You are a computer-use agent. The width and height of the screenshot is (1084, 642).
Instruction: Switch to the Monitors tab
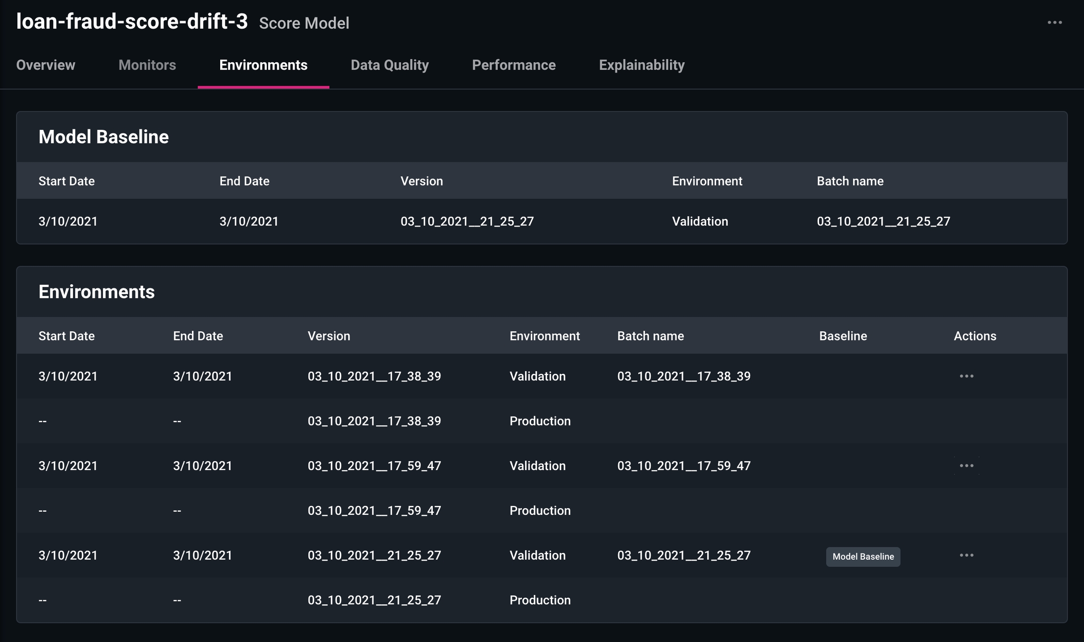(x=147, y=65)
